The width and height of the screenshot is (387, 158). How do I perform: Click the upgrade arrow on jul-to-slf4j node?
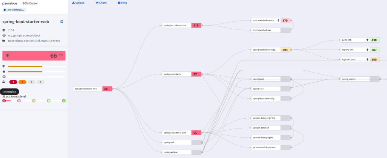click(367, 40)
